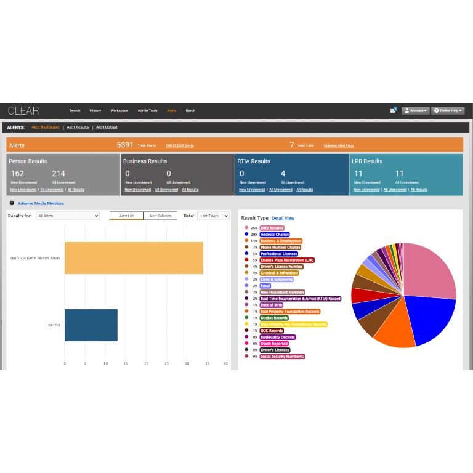Open the History menu
This screenshot has width=473, height=473.
pyautogui.click(x=95, y=111)
